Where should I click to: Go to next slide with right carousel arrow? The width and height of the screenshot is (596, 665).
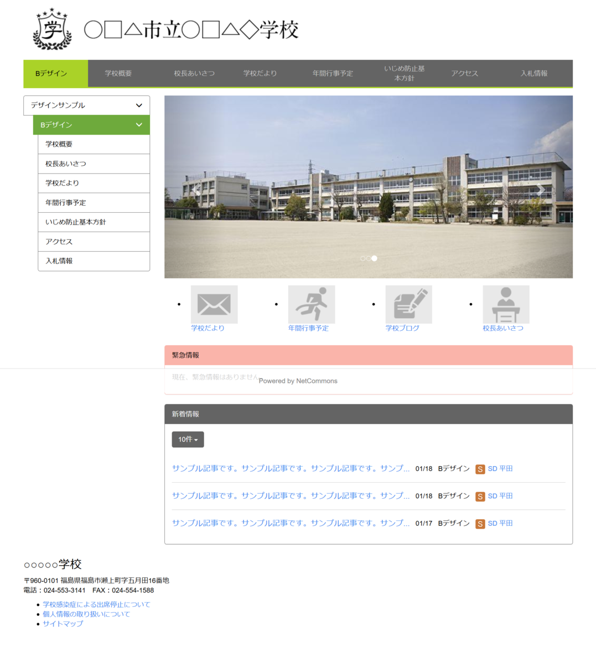coord(542,190)
